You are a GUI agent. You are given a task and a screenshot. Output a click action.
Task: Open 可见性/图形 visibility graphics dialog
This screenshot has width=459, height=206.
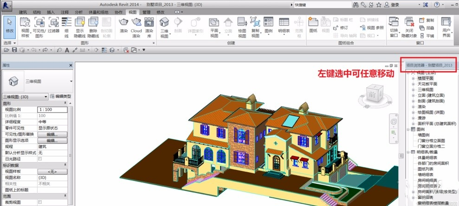pyautogui.click(x=39, y=27)
